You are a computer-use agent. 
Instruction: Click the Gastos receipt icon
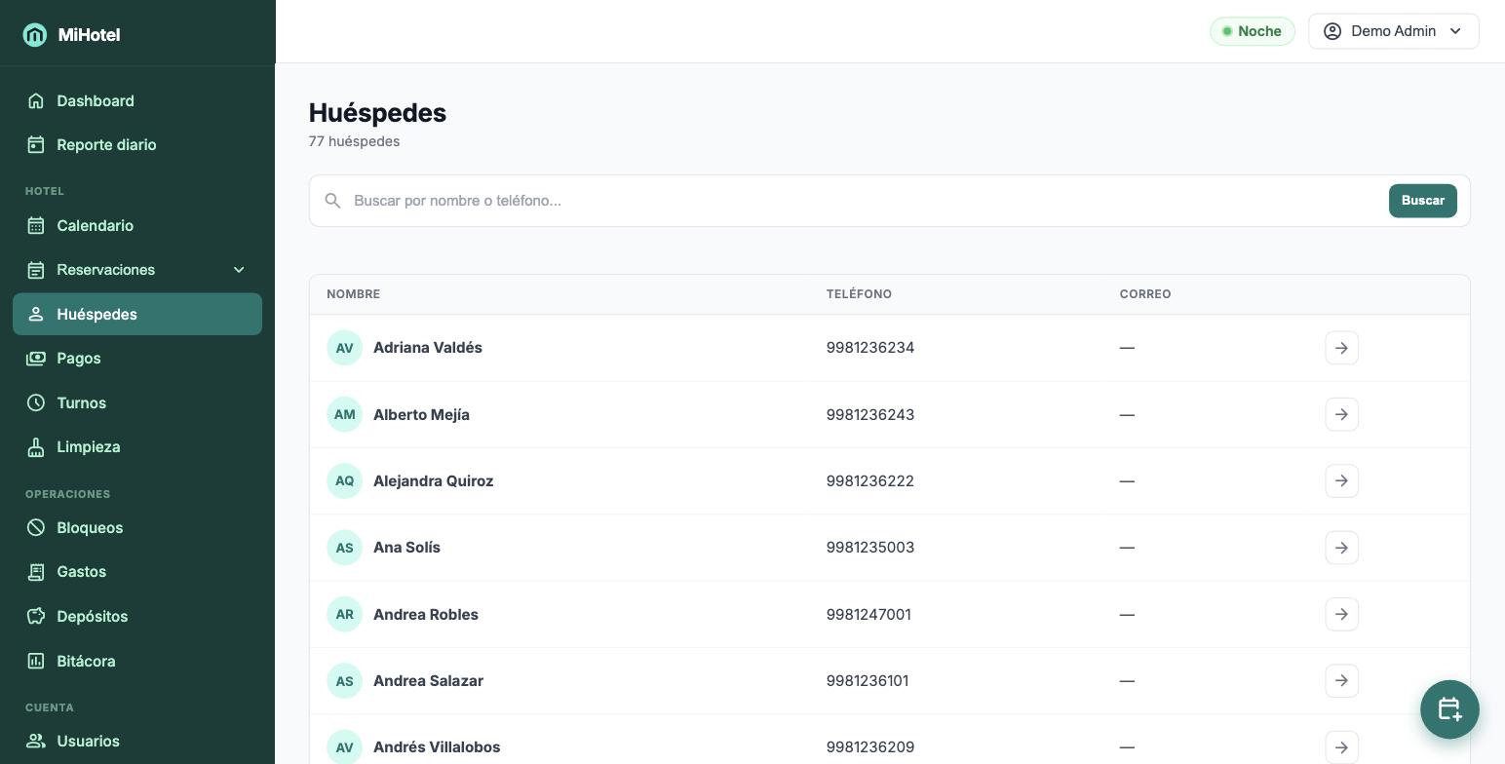pyautogui.click(x=36, y=571)
